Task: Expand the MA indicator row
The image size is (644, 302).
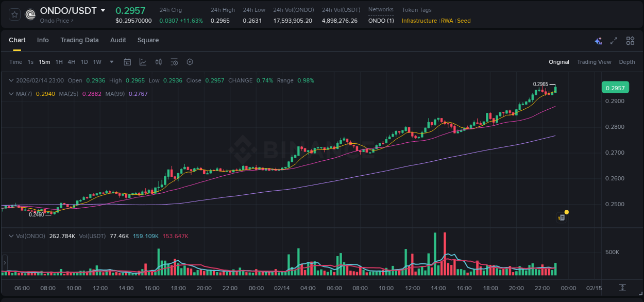Action: [11, 94]
